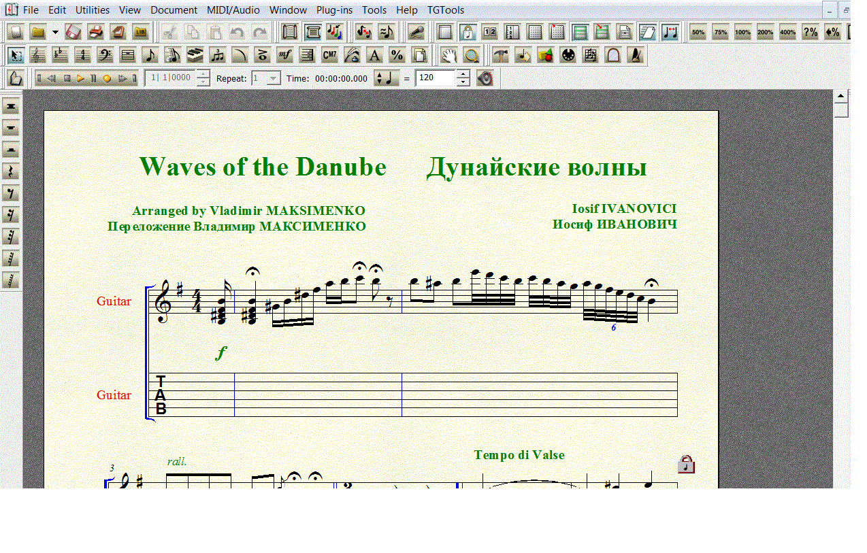Switch to Scroll View
Screen dimensions: 867x553
tap(291, 32)
